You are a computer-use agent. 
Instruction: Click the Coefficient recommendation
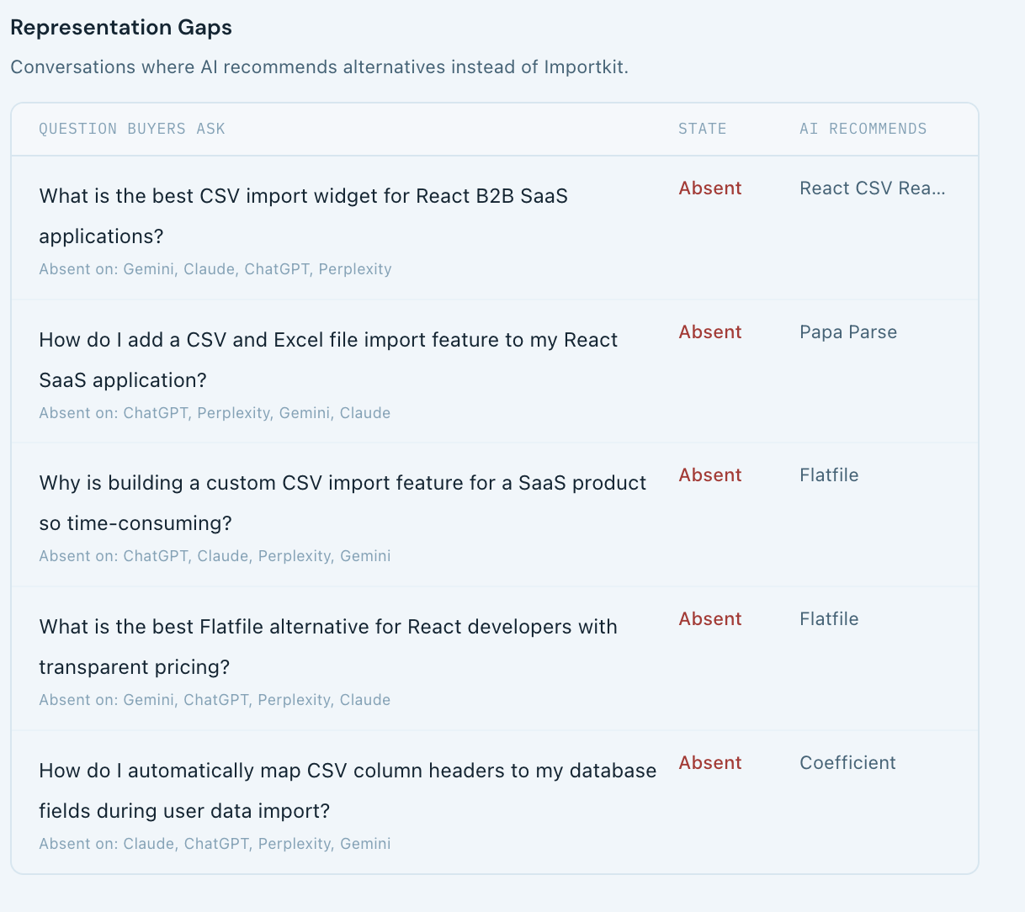coord(847,763)
